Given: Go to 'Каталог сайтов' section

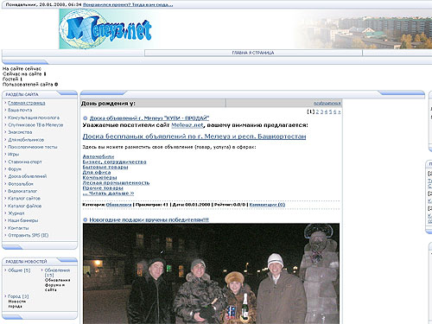Looking at the screenshot, I should [x=24, y=199].
